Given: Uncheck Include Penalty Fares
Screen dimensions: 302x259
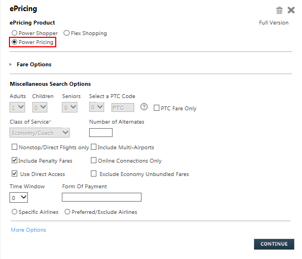Looking at the screenshot, I should (14, 160).
